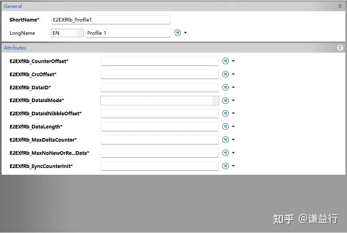
Task: Open the wrench settings icon beside LongName
Action: (x=177, y=33)
